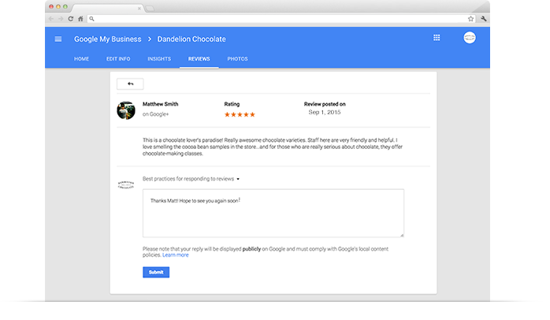Click the browser back navigation arrow
Screen dimensions: 550x320
pyautogui.click(x=51, y=18)
